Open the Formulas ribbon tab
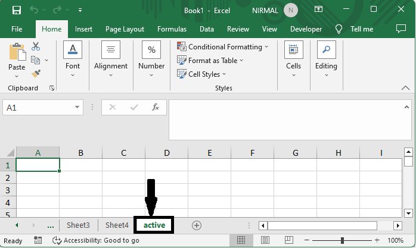 (172, 29)
